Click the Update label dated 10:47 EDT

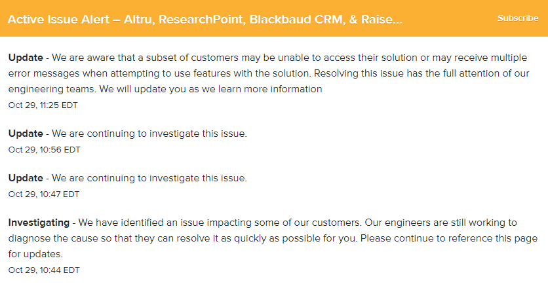26,178
